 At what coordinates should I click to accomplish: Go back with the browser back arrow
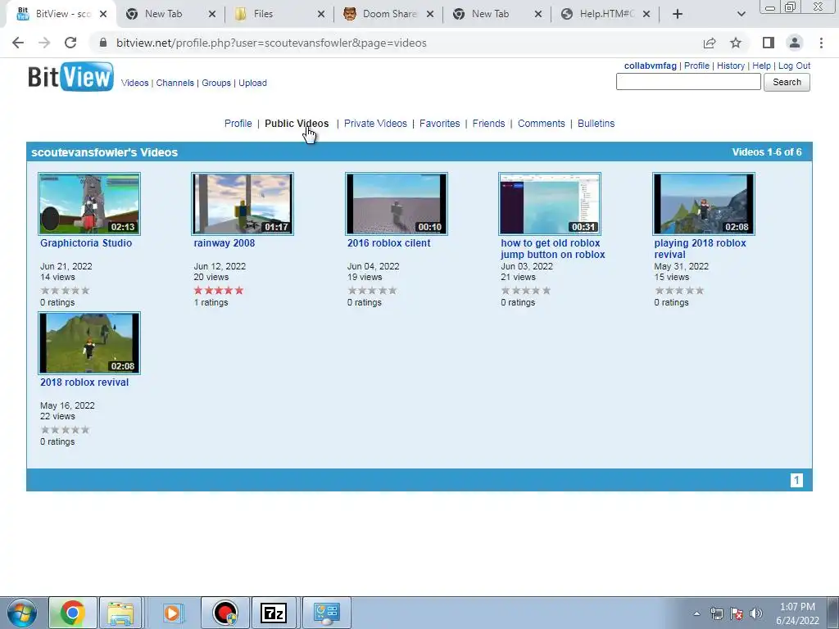[x=18, y=43]
